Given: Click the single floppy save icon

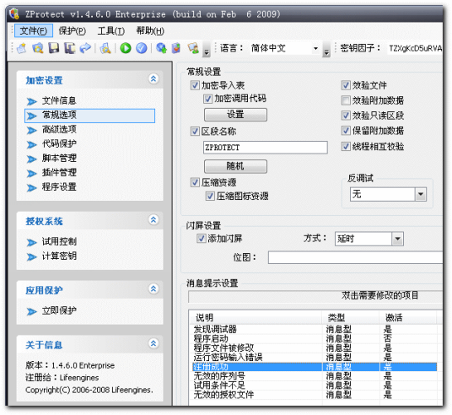Looking at the screenshot, I should [x=54, y=48].
